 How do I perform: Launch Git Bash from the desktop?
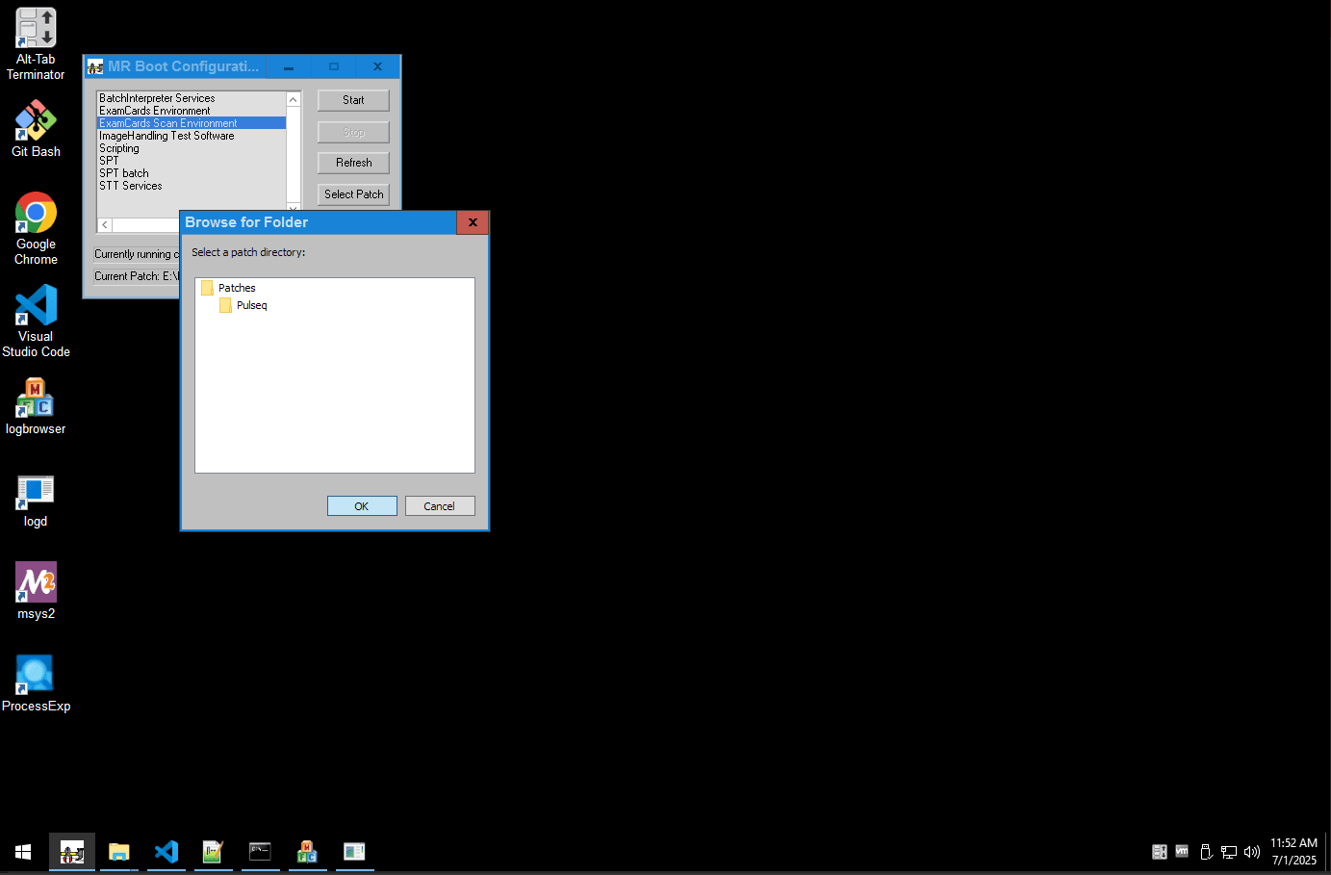[36, 130]
